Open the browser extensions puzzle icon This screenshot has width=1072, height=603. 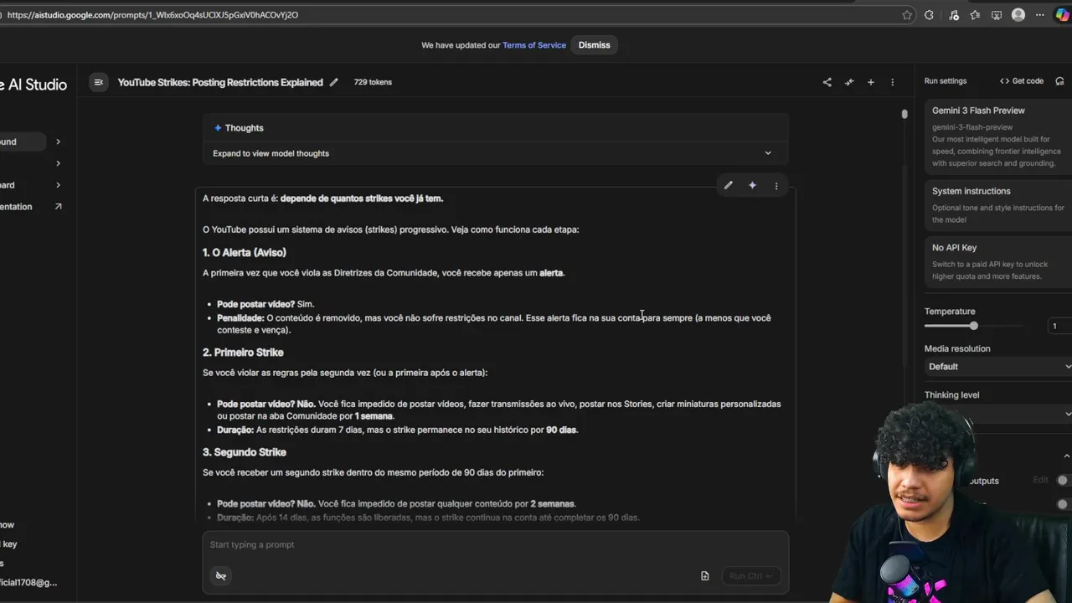pyautogui.click(x=929, y=14)
